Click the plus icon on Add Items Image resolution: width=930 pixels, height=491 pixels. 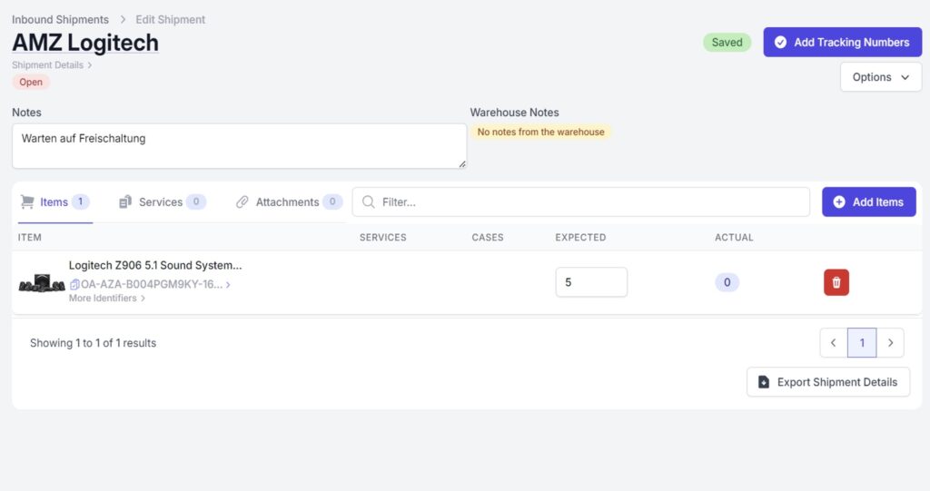(838, 202)
